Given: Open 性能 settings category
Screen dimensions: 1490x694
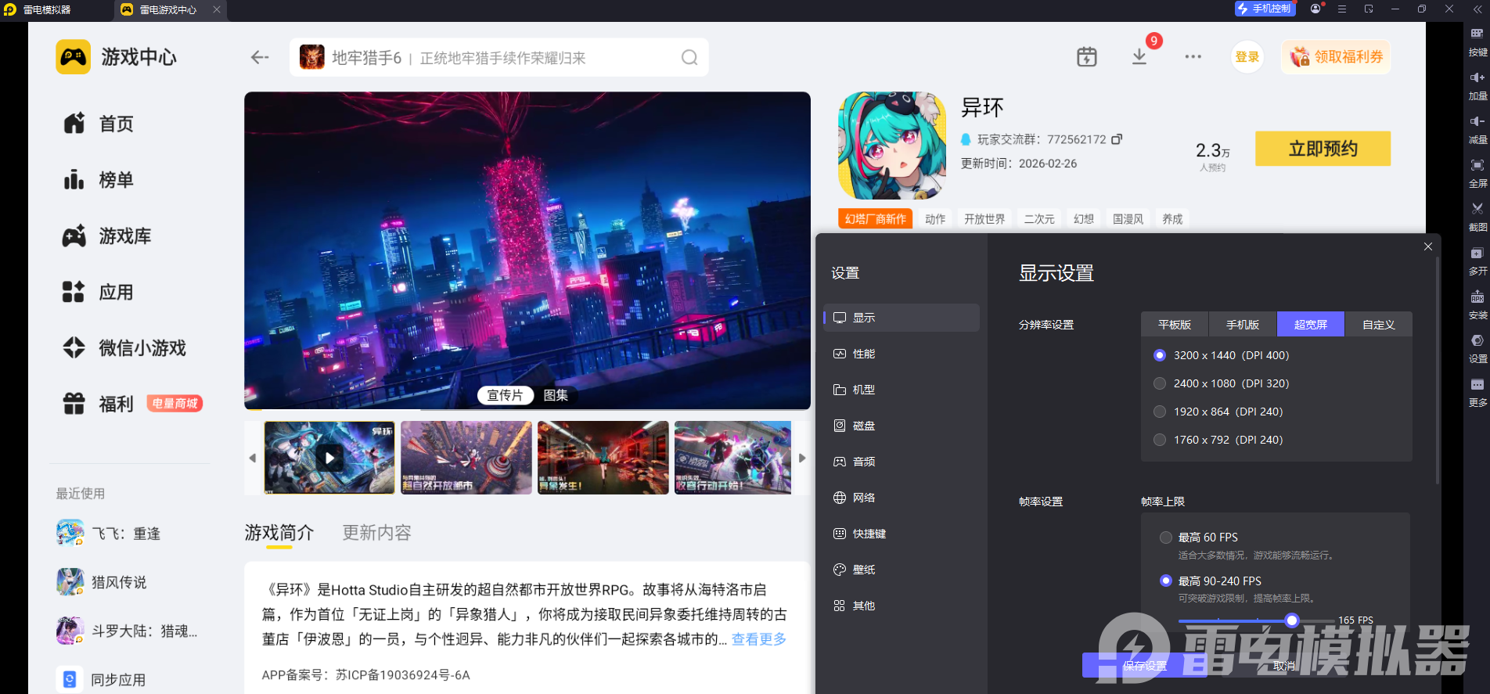Looking at the screenshot, I should pos(902,354).
